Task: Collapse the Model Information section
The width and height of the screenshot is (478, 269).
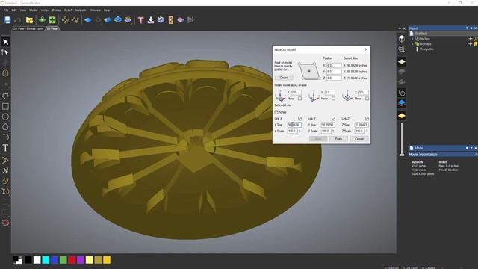Action: (476, 155)
